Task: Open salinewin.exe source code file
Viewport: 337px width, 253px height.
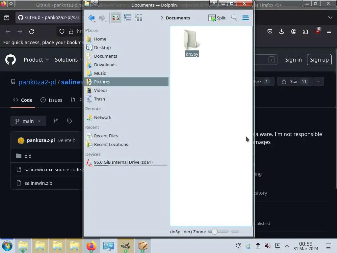Action: [53, 170]
